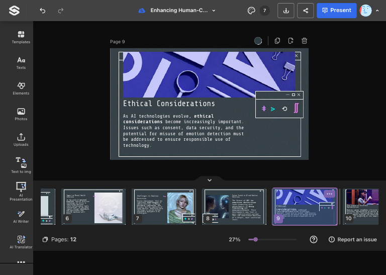This screenshot has height=275, width=386.
Task: Open Elements panel
Action: click(x=21, y=88)
